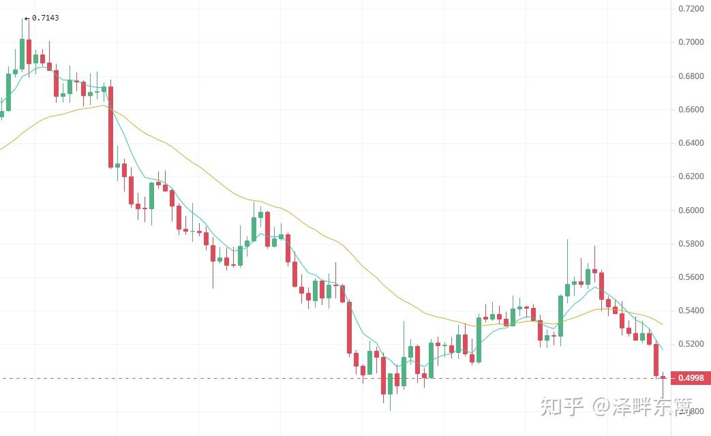Click the 0.6800 price axis label
This screenshot has width=711, height=436.
pyautogui.click(x=691, y=76)
